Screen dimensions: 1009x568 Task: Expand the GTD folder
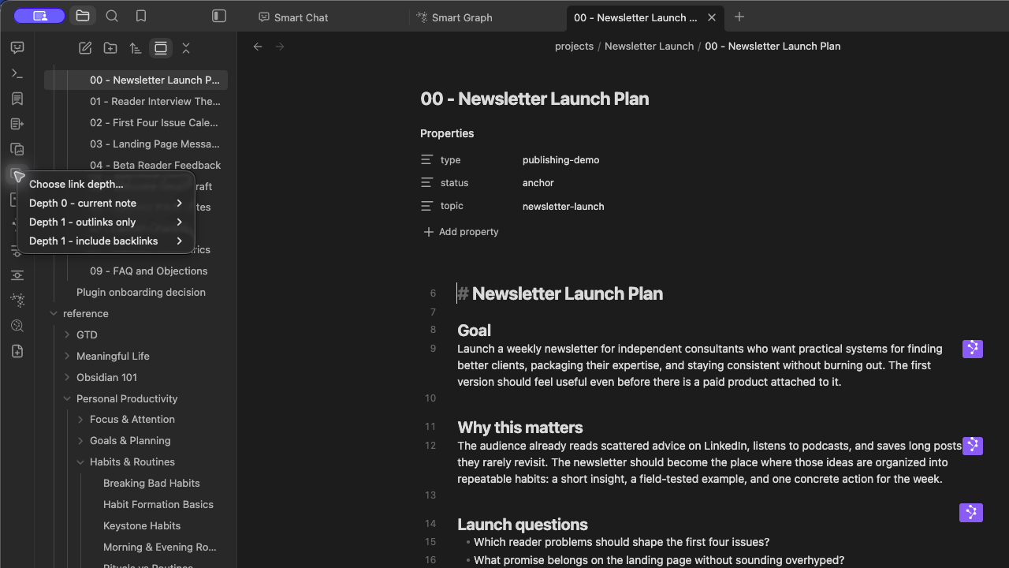pos(67,334)
